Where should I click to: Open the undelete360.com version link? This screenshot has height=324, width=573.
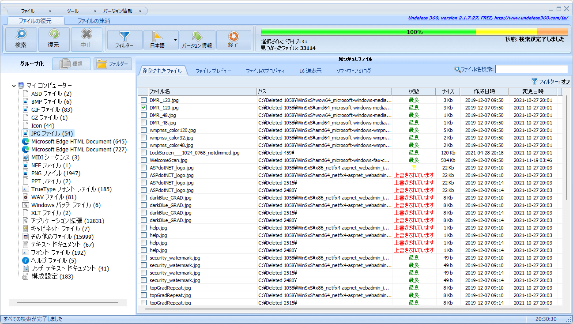[x=488, y=18]
